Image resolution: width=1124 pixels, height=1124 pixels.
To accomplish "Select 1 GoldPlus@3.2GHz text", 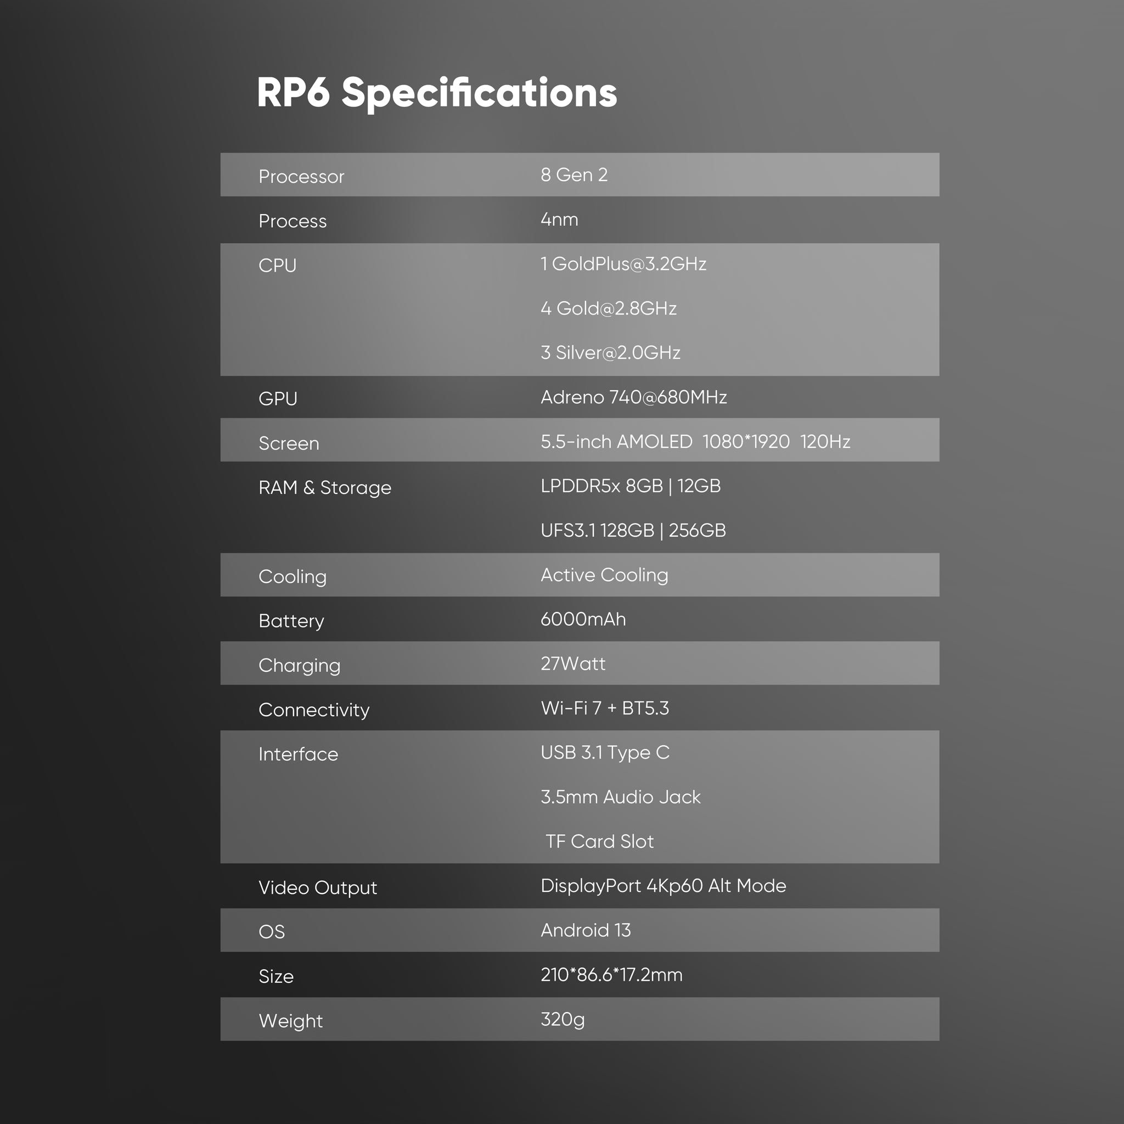I will click(623, 263).
